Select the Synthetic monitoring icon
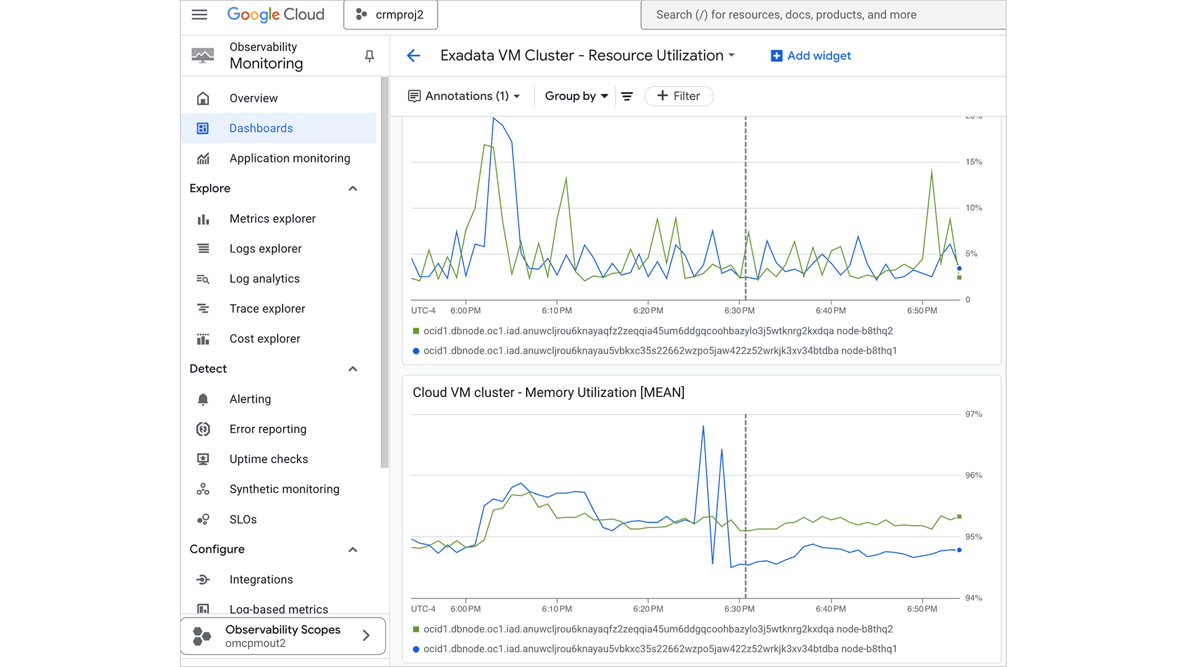This screenshot has width=1187, height=667. coord(203,489)
